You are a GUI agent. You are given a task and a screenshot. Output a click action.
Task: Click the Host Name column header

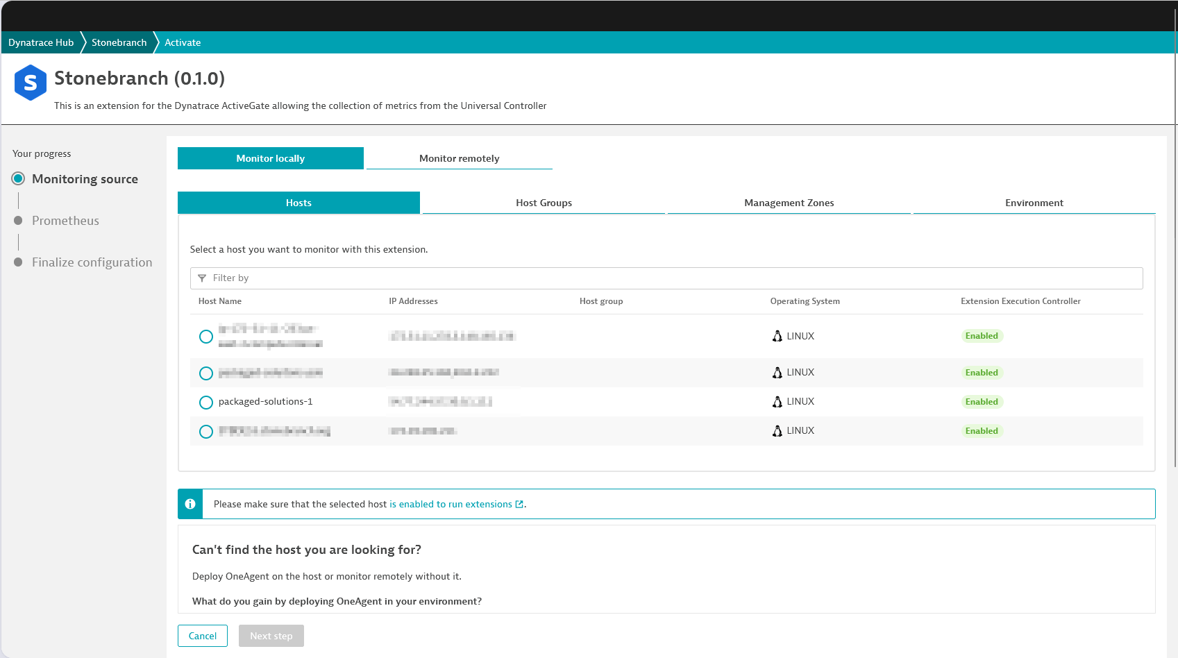(220, 301)
